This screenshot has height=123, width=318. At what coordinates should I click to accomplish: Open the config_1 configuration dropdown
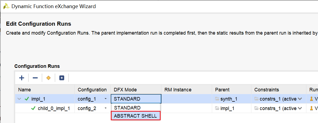pyautogui.click(x=105, y=99)
